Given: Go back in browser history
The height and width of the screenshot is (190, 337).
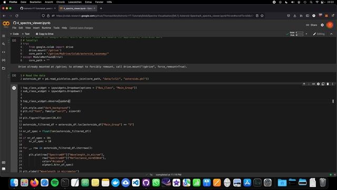Looking at the screenshot, I should pyautogui.click(x=4, y=16).
